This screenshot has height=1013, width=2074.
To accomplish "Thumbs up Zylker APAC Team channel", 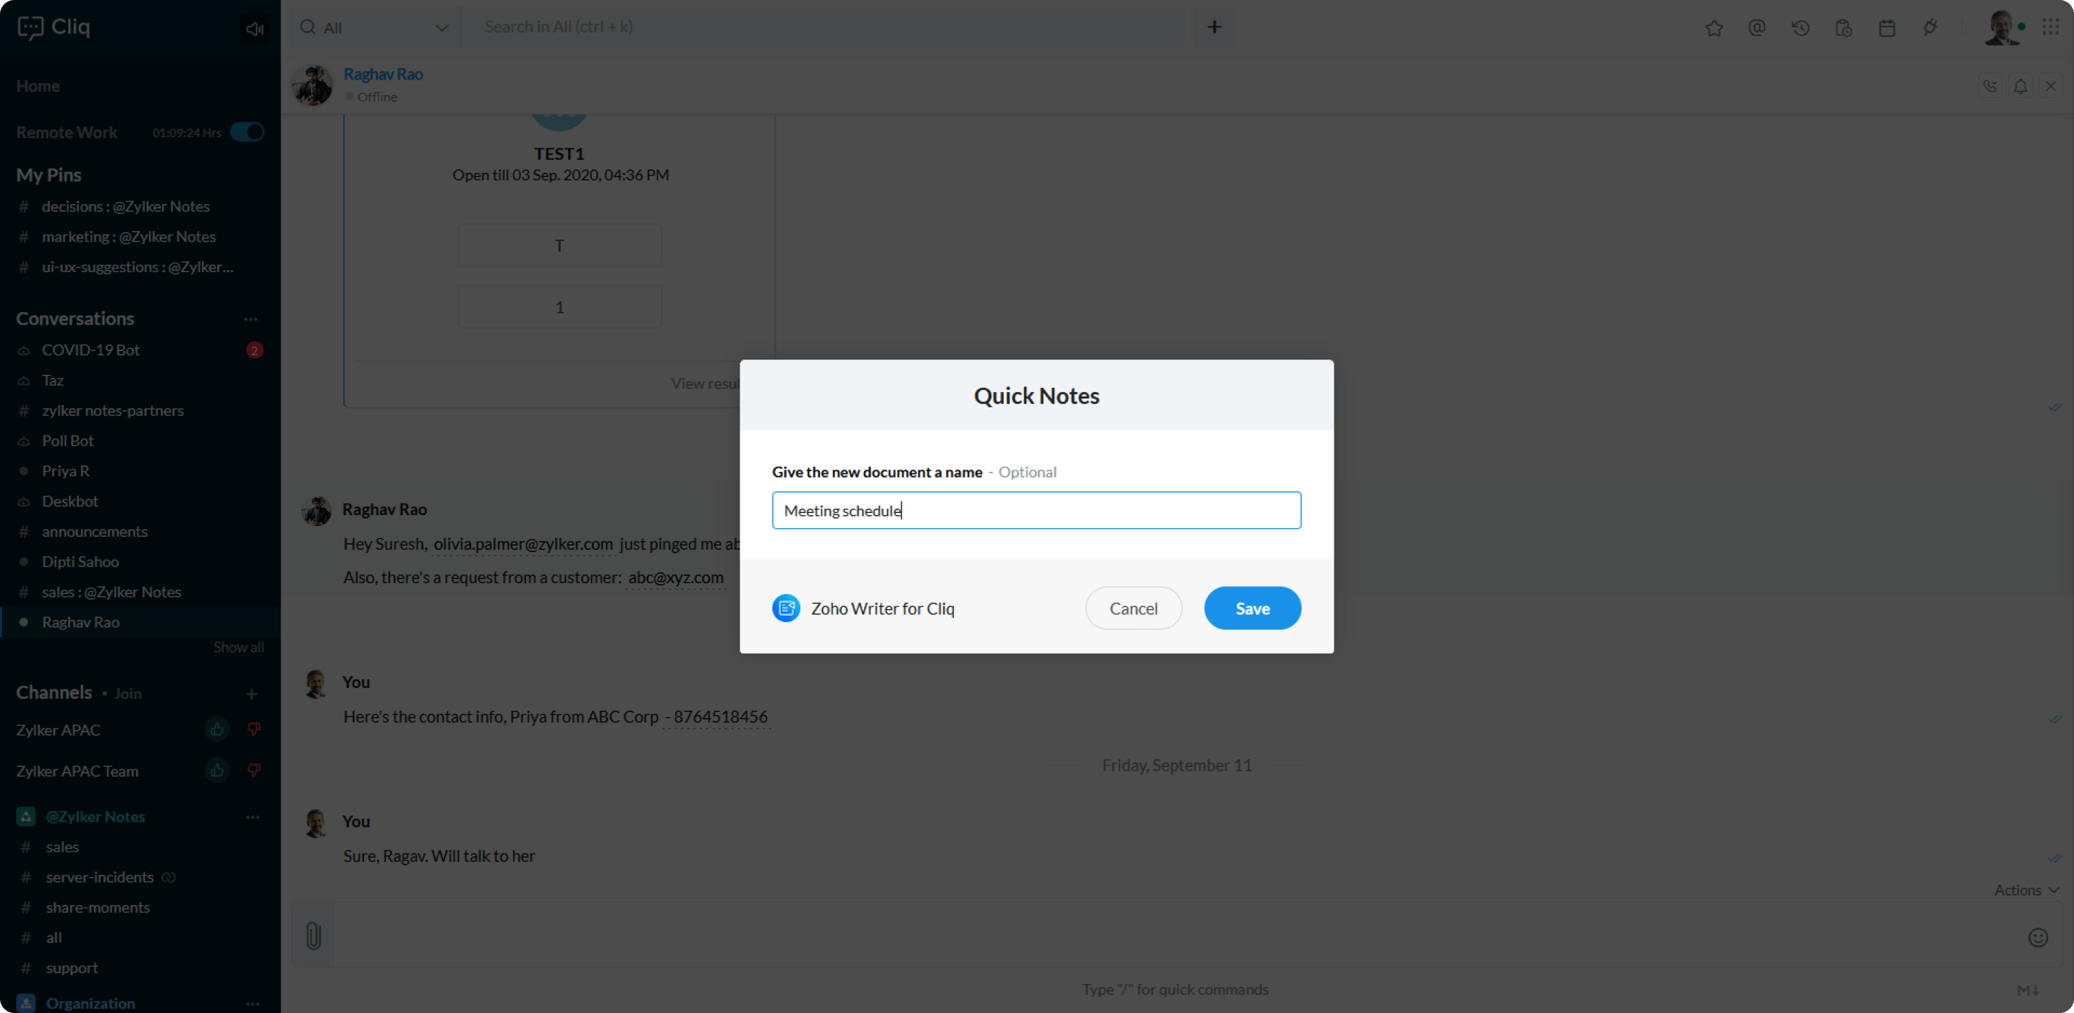I will (216, 771).
